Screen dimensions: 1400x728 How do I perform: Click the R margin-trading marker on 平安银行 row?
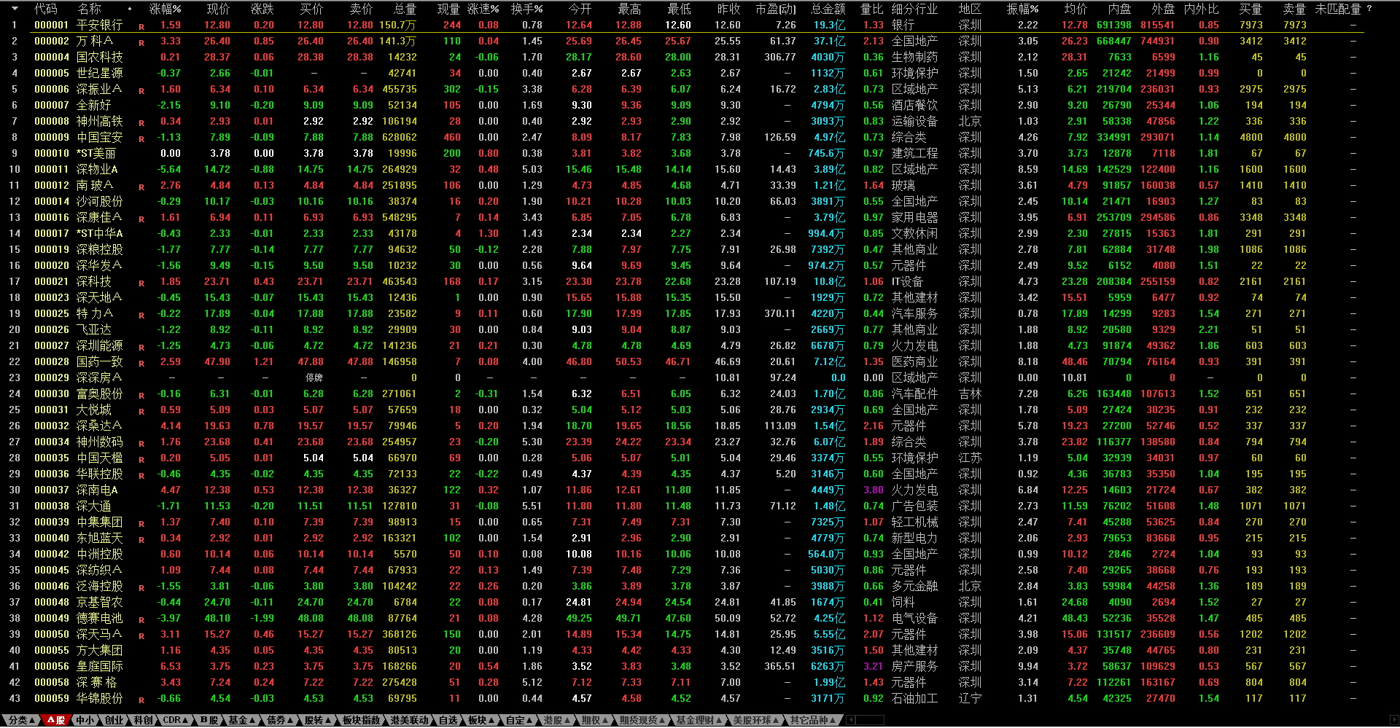point(141,27)
